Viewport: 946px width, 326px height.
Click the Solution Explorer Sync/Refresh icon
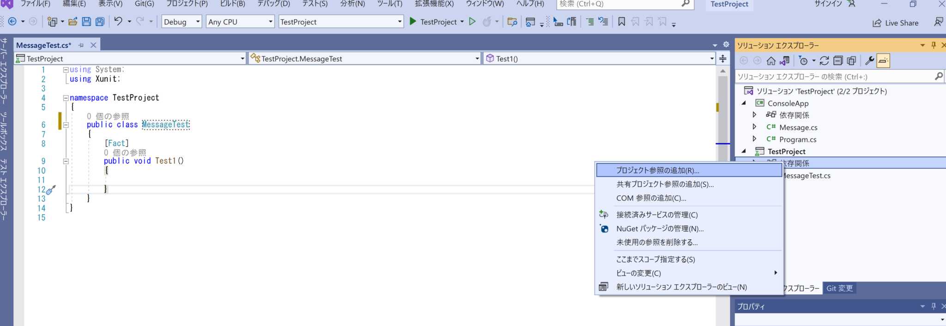(824, 61)
